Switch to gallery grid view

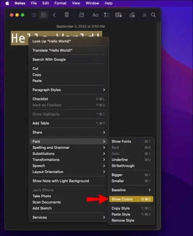click(x=44, y=15)
